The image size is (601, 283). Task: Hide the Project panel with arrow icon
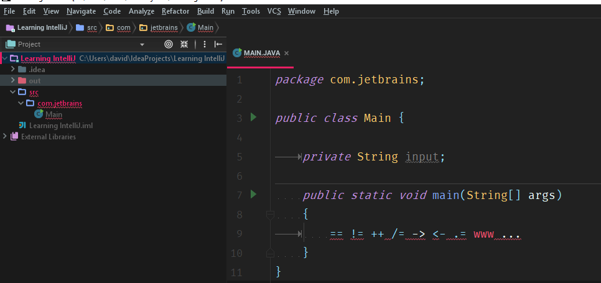click(218, 44)
